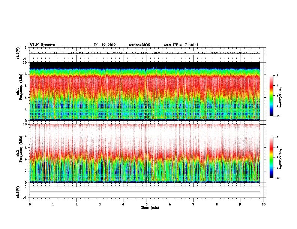Click time axis tick label '9'
Screen dimensions: 297x229
[240, 204]
